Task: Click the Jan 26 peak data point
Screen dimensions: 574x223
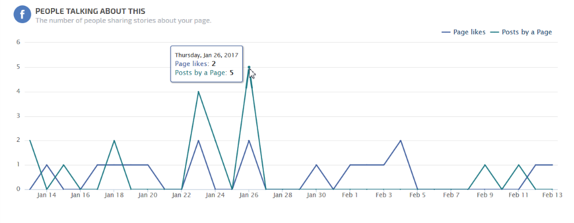Action: [x=249, y=67]
